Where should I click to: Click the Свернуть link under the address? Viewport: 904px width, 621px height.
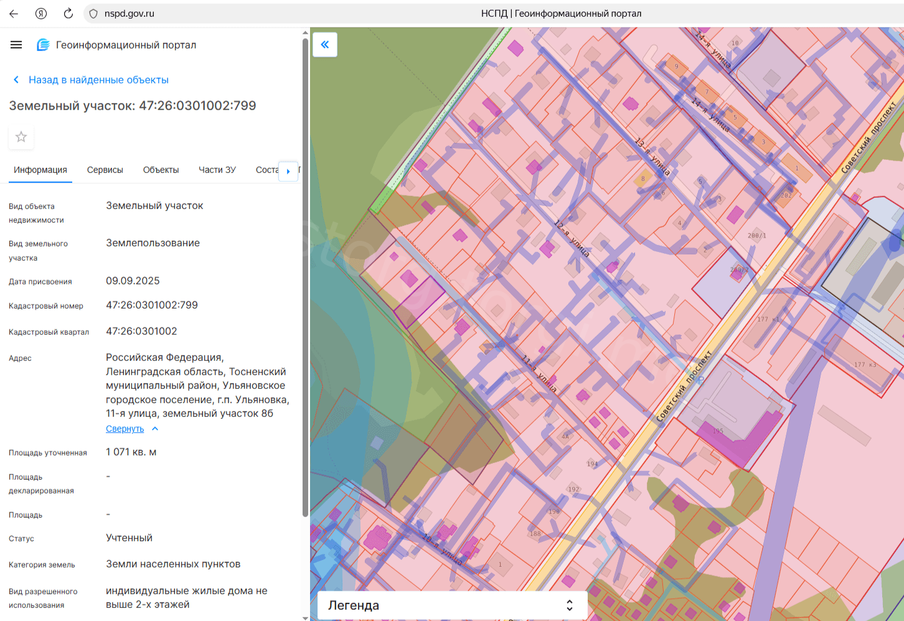click(x=125, y=429)
